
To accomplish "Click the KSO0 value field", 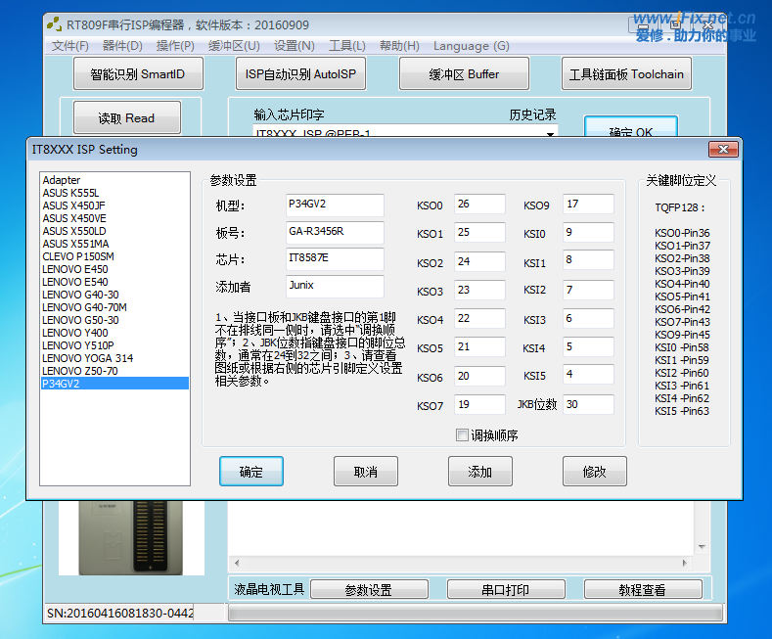I will pos(478,205).
